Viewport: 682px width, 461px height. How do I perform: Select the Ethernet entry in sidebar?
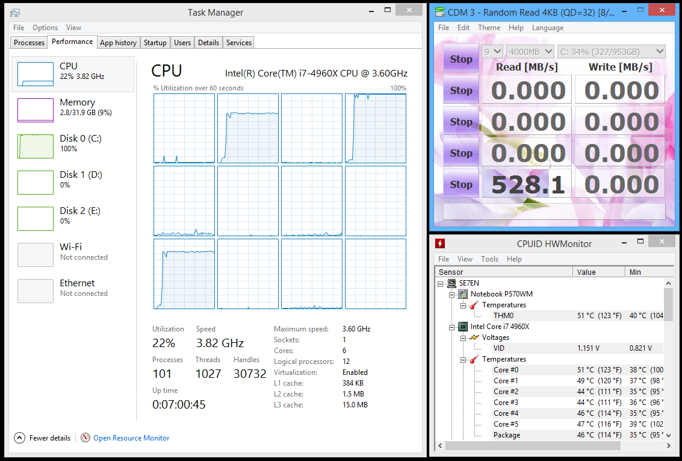pos(73,291)
